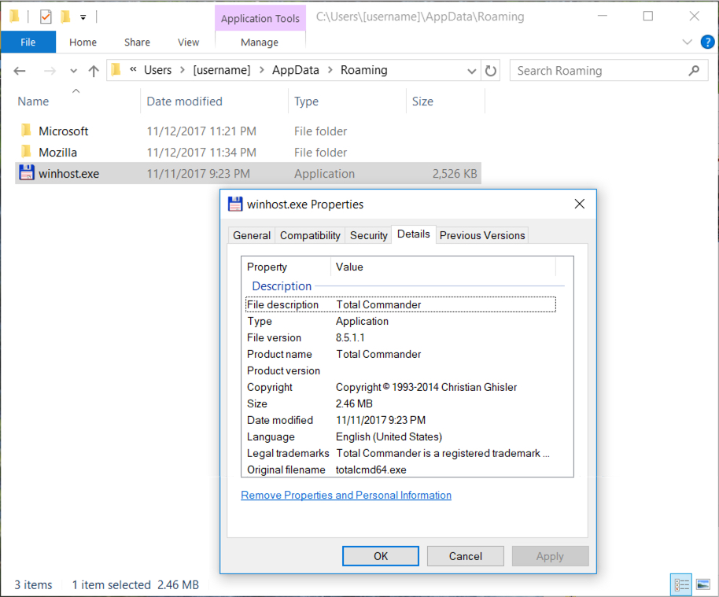The image size is (719, 597).
Task: Switch to the View ribbon tab
Action: click(189, 42)
